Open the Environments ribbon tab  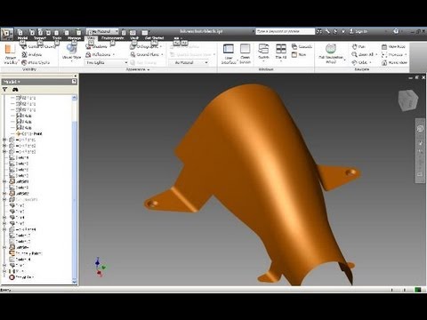pyautogui.click(x=113, y=38)
